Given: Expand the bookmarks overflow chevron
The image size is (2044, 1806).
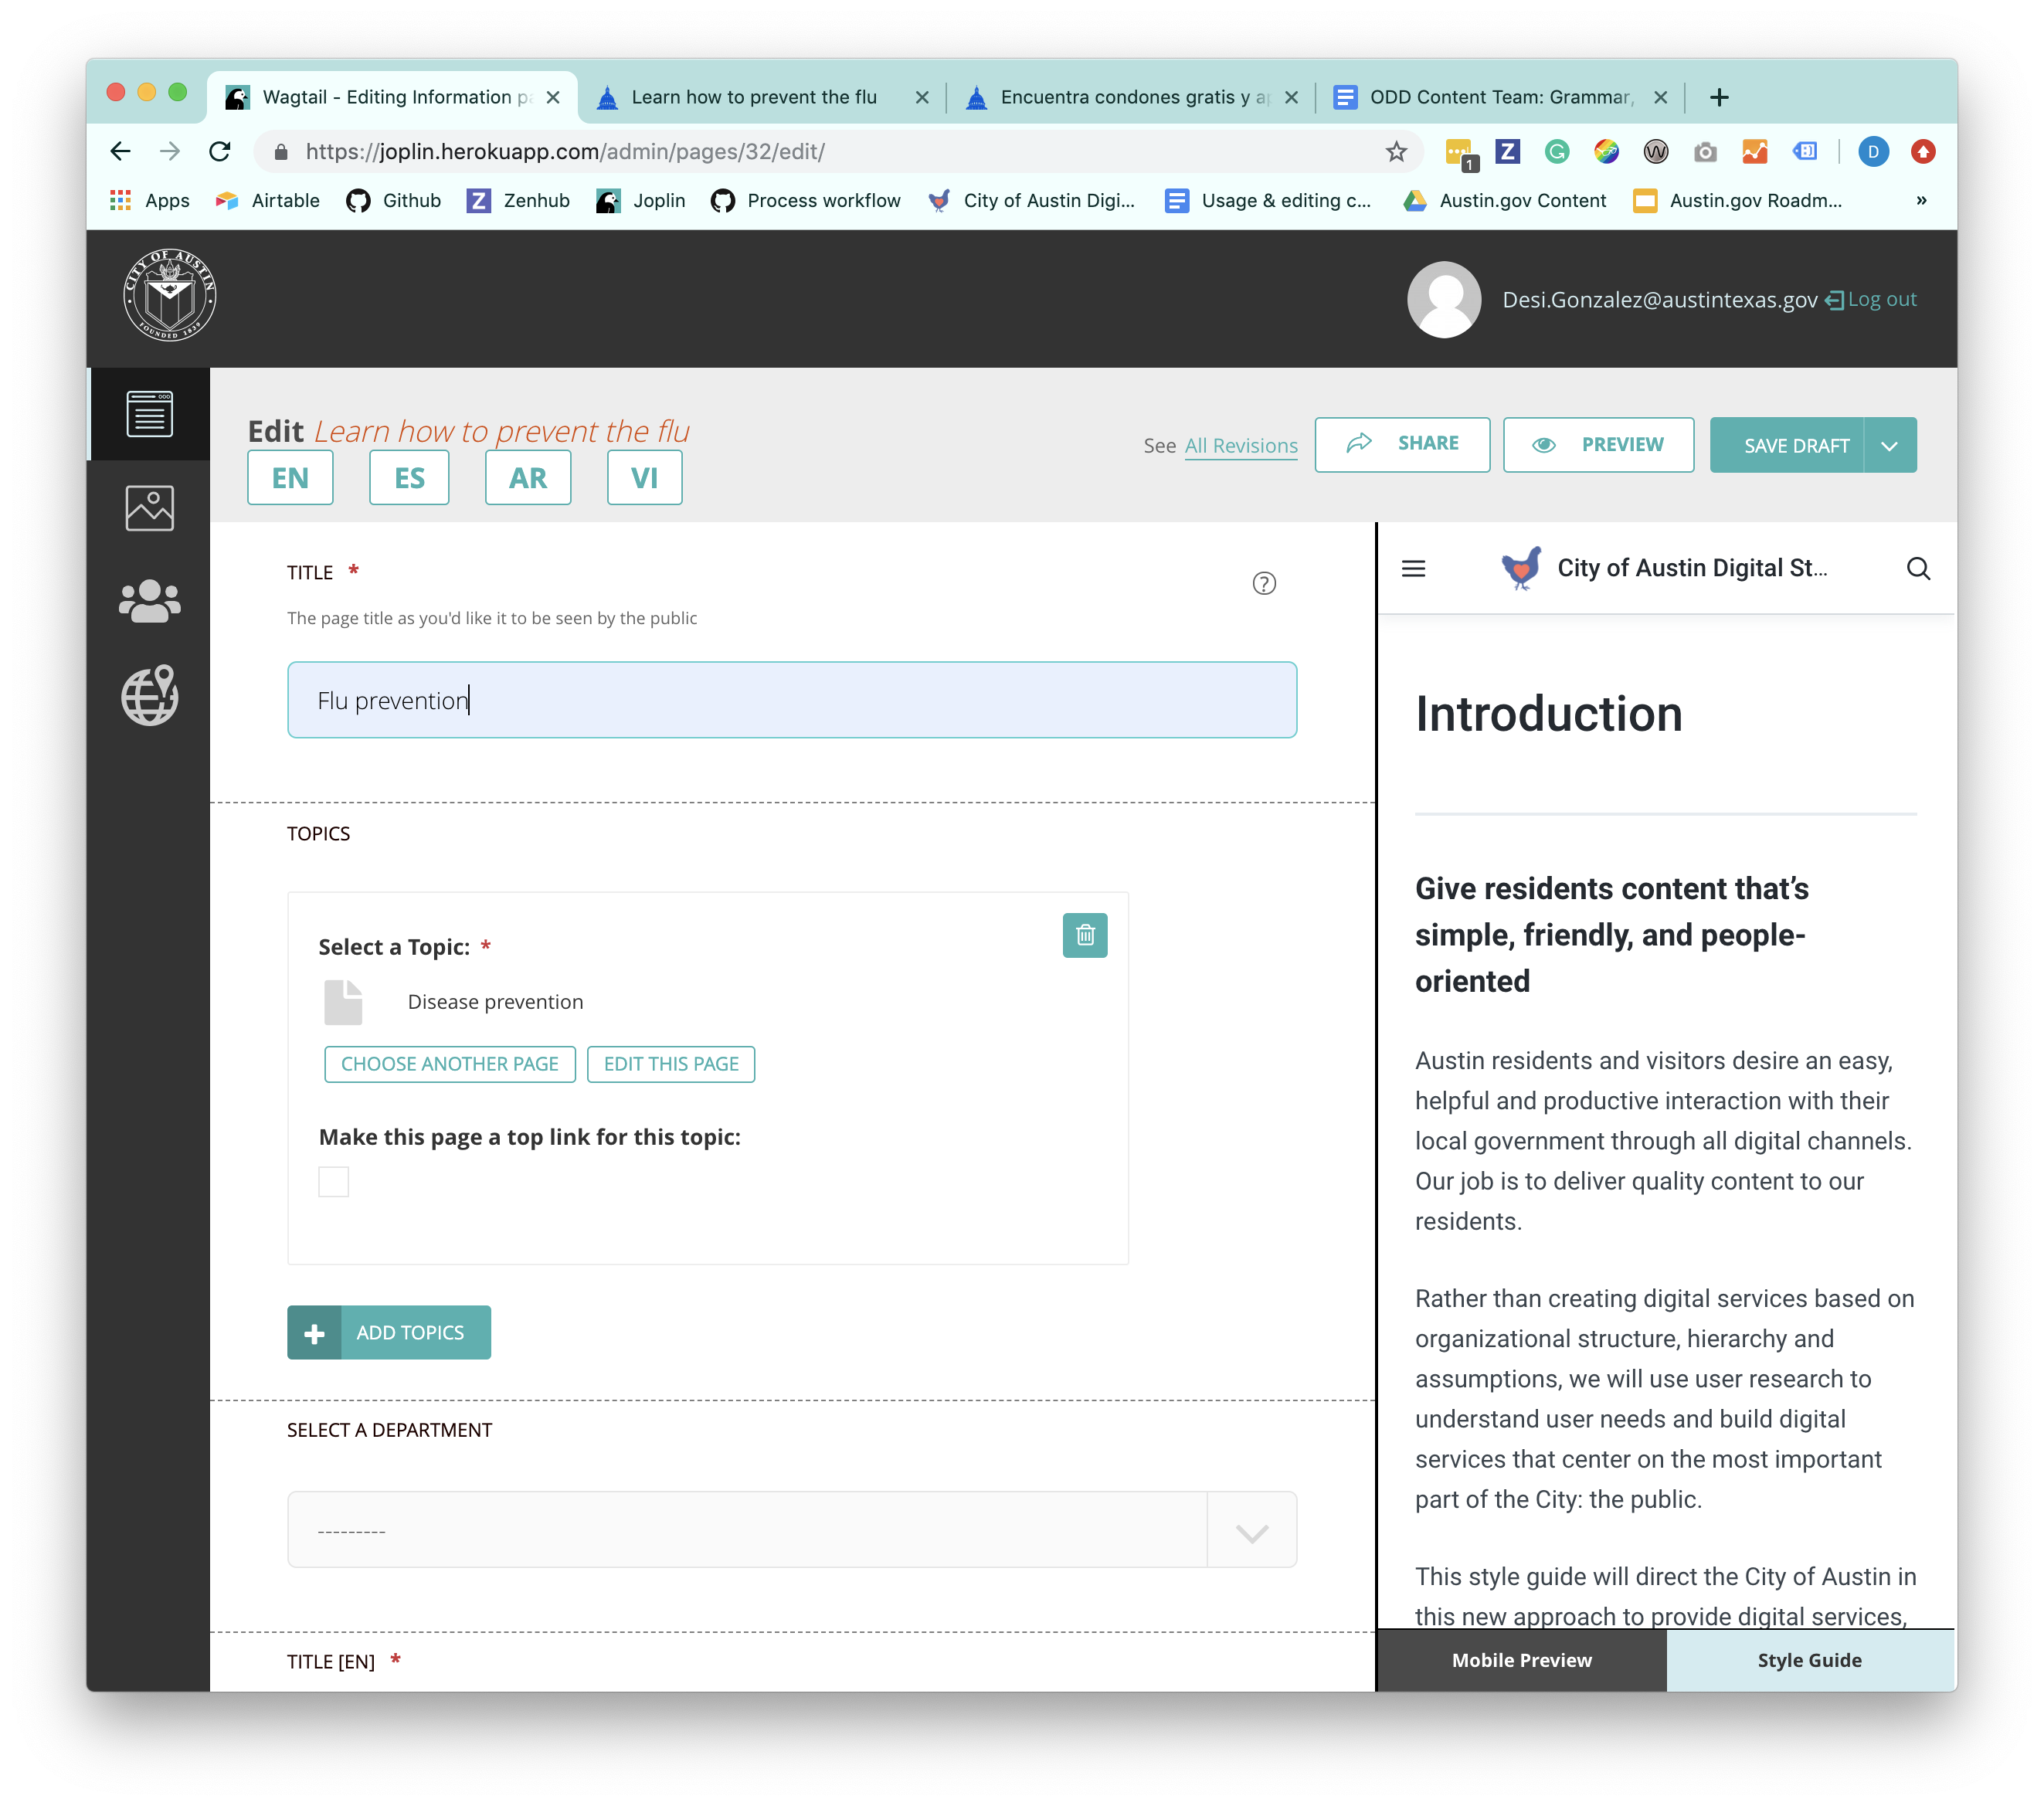Looking at the screenshot, I should click(x=1921, y=200).
